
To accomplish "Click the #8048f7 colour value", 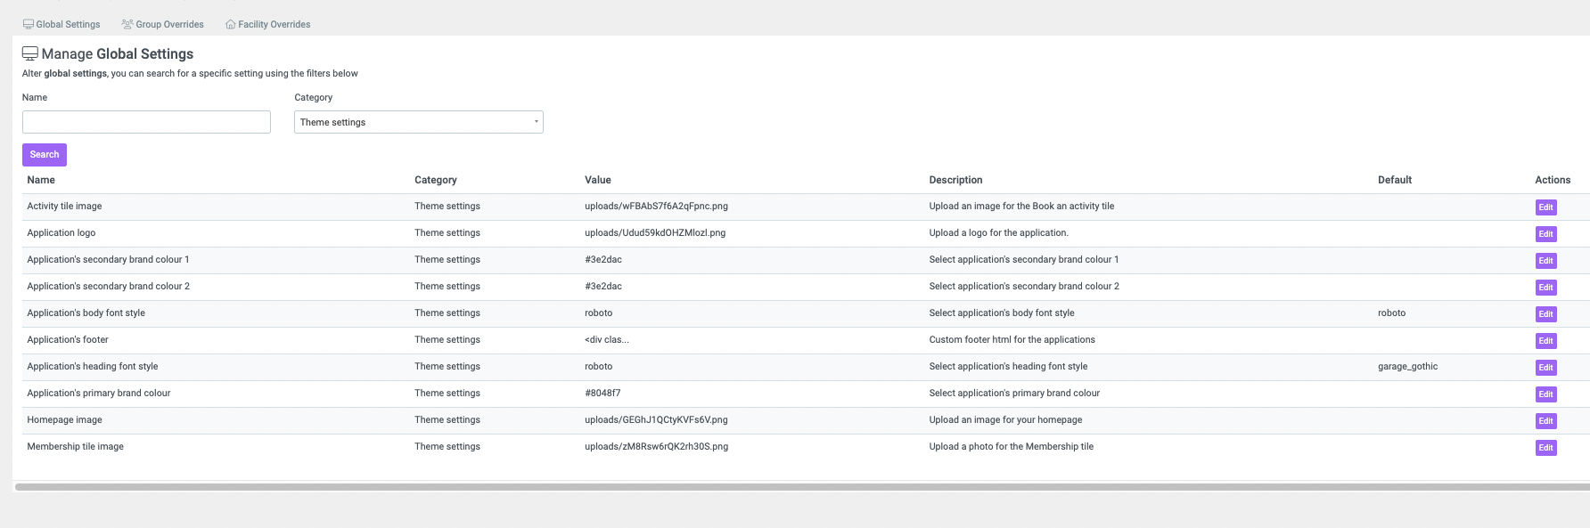I will (602, 394).
